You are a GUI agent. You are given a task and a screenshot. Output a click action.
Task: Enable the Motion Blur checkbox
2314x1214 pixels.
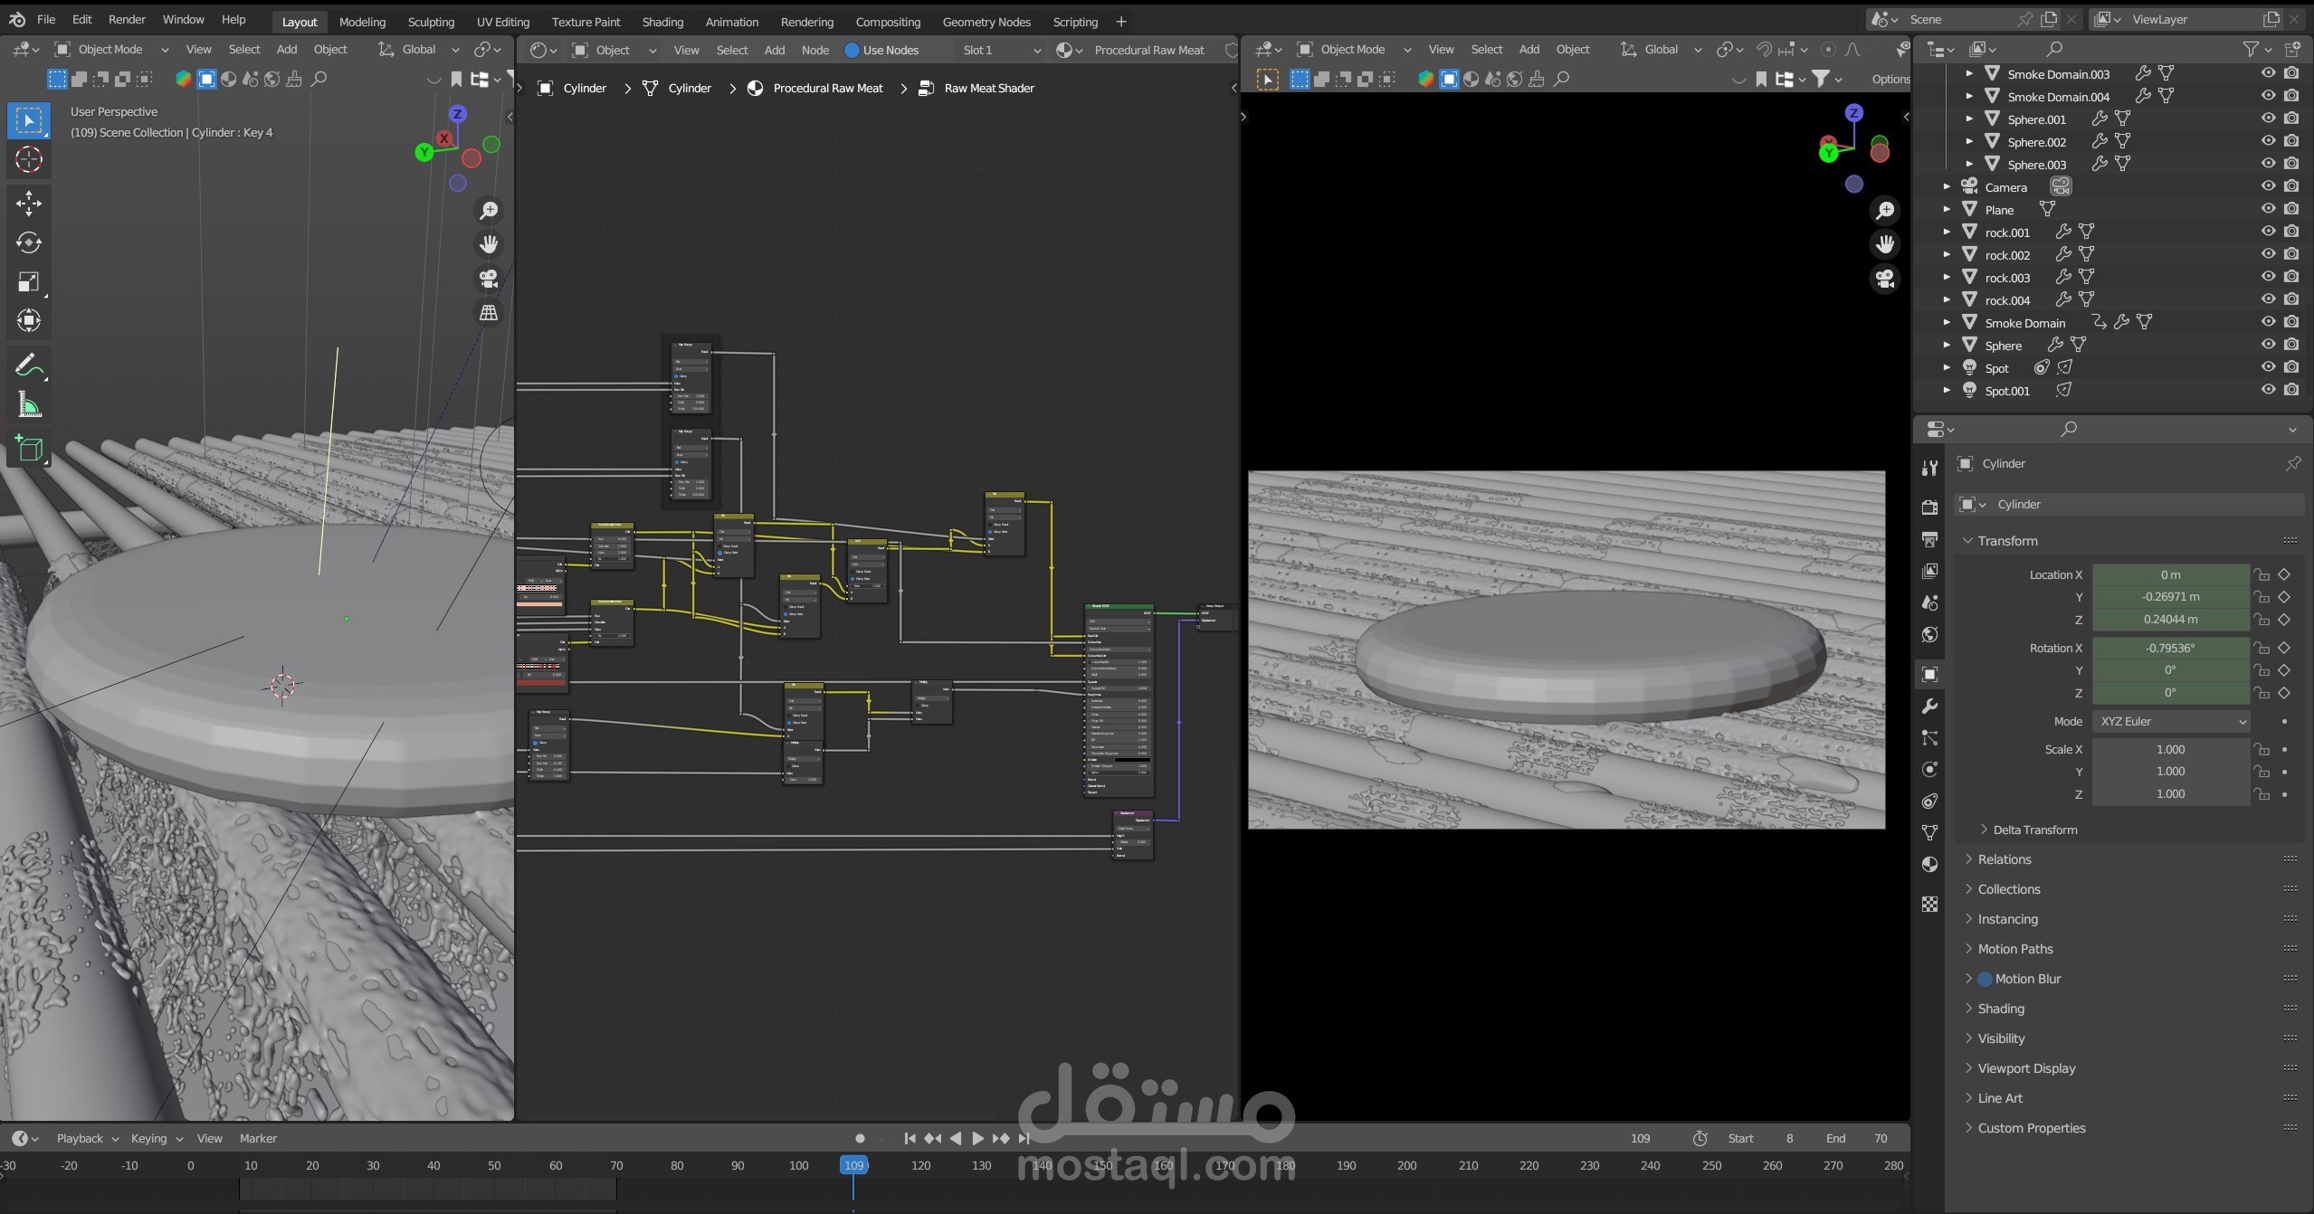[1985, 979]
